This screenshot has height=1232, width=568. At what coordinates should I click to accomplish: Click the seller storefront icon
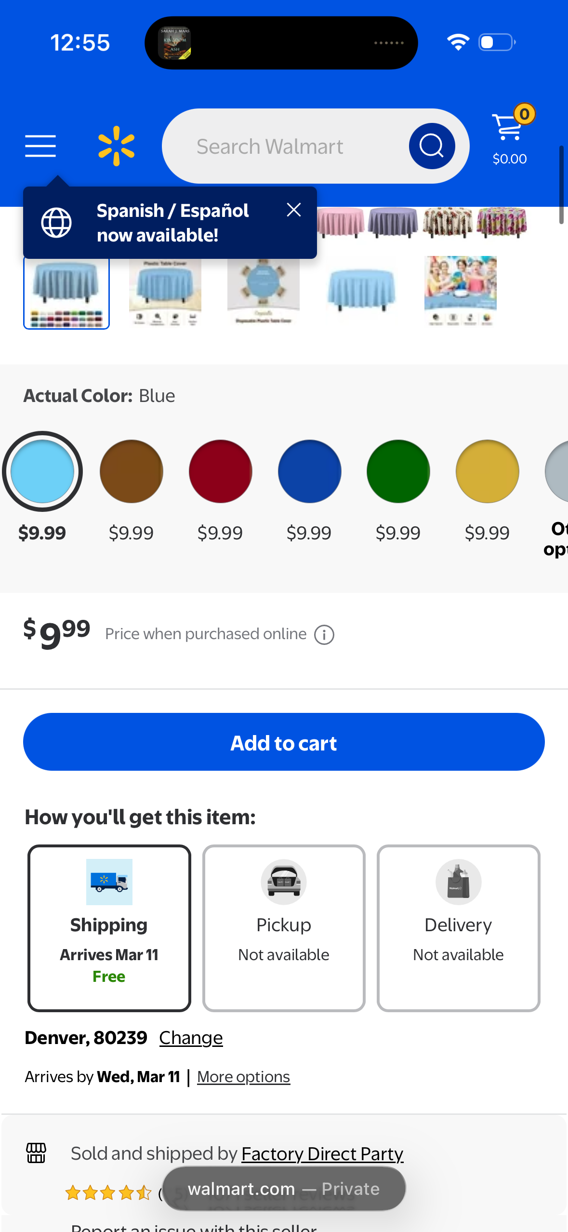(36, 1153)
